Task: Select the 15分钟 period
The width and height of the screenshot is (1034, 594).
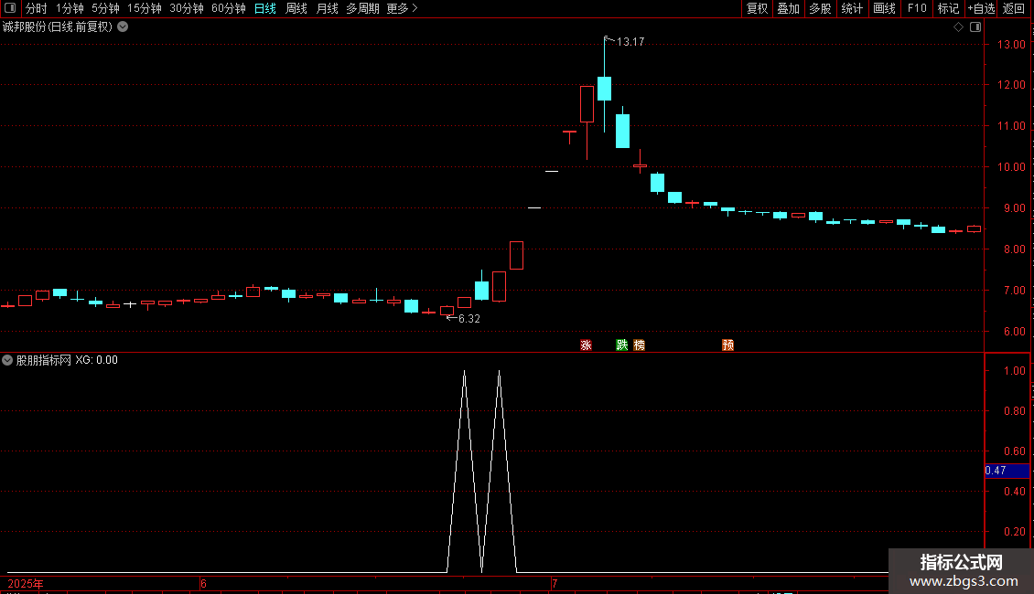Action: pos(144,8)
